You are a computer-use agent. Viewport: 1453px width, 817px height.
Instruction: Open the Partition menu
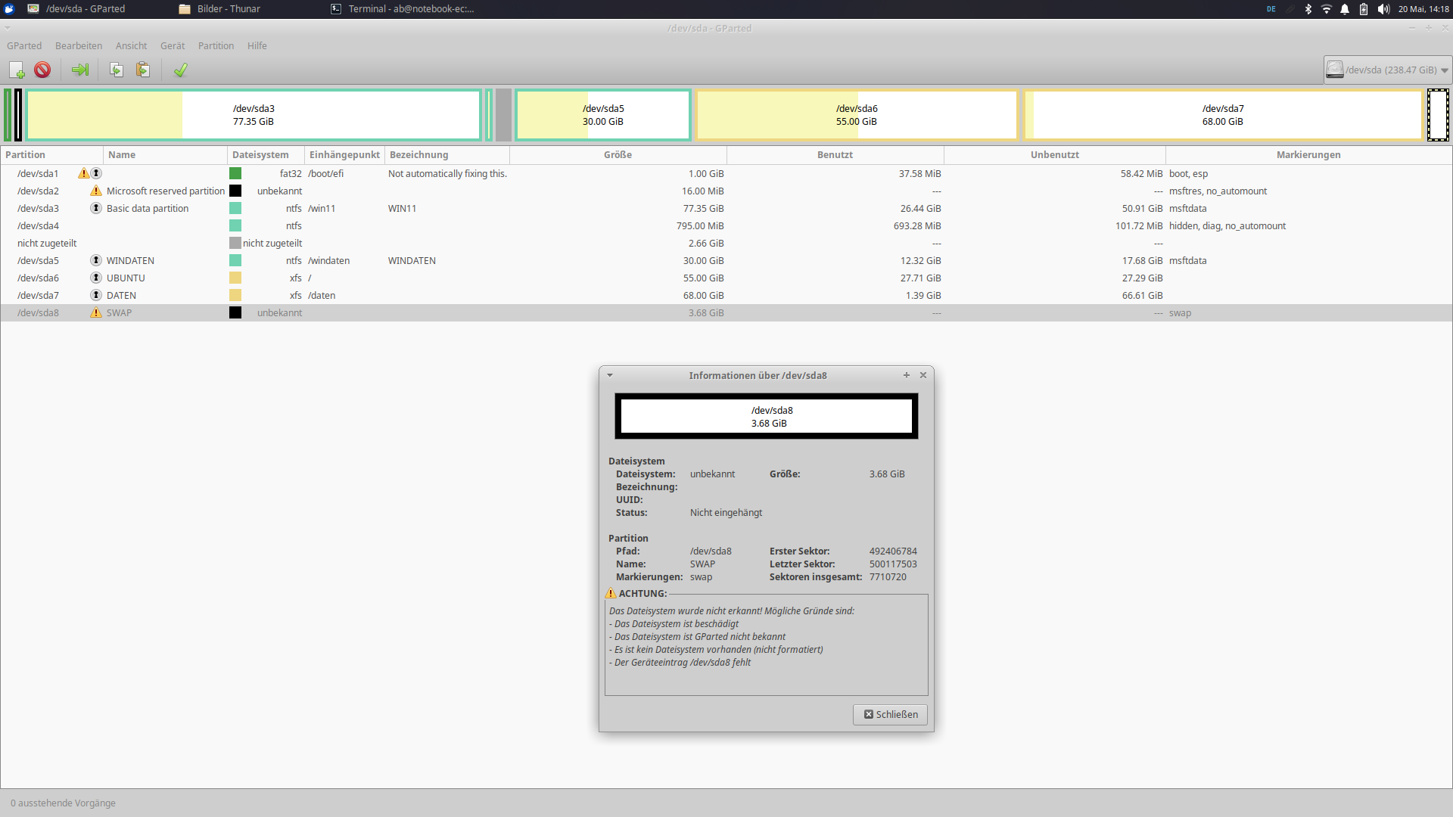point(216,46)
